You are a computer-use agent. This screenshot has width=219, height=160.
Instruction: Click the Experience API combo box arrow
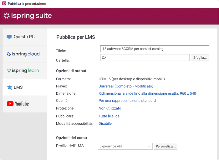pyautogui.click(x=149, y=146)
